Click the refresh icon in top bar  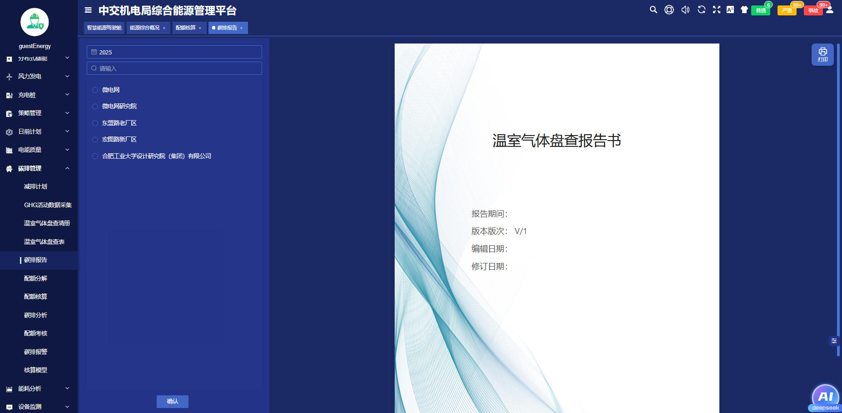pos(701,10)
